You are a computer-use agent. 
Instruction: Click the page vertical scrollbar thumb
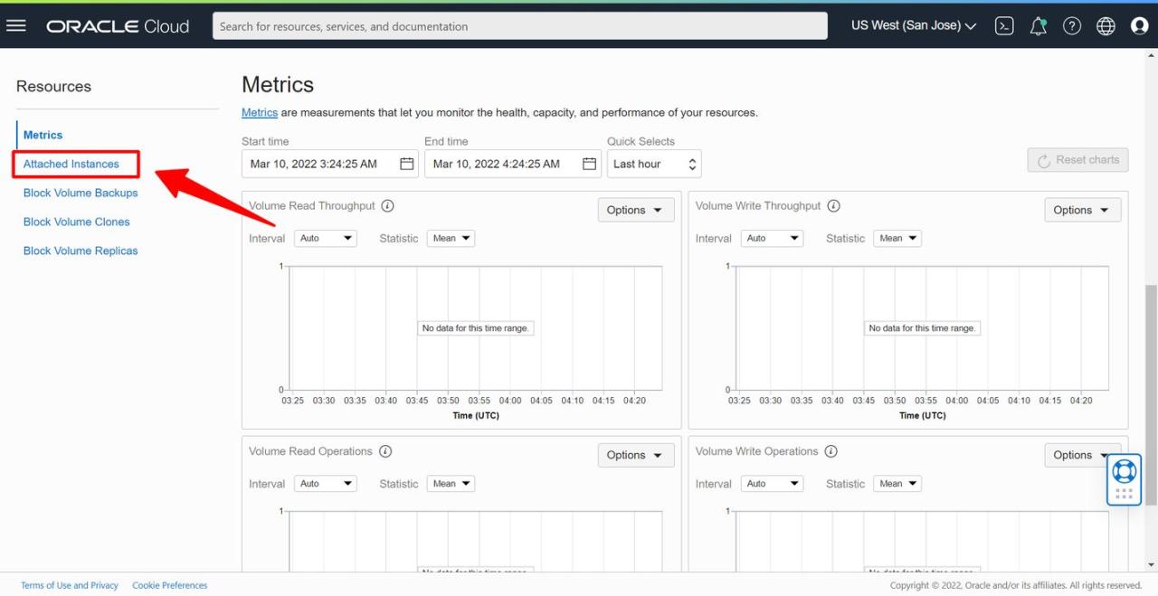point(1151,395)
